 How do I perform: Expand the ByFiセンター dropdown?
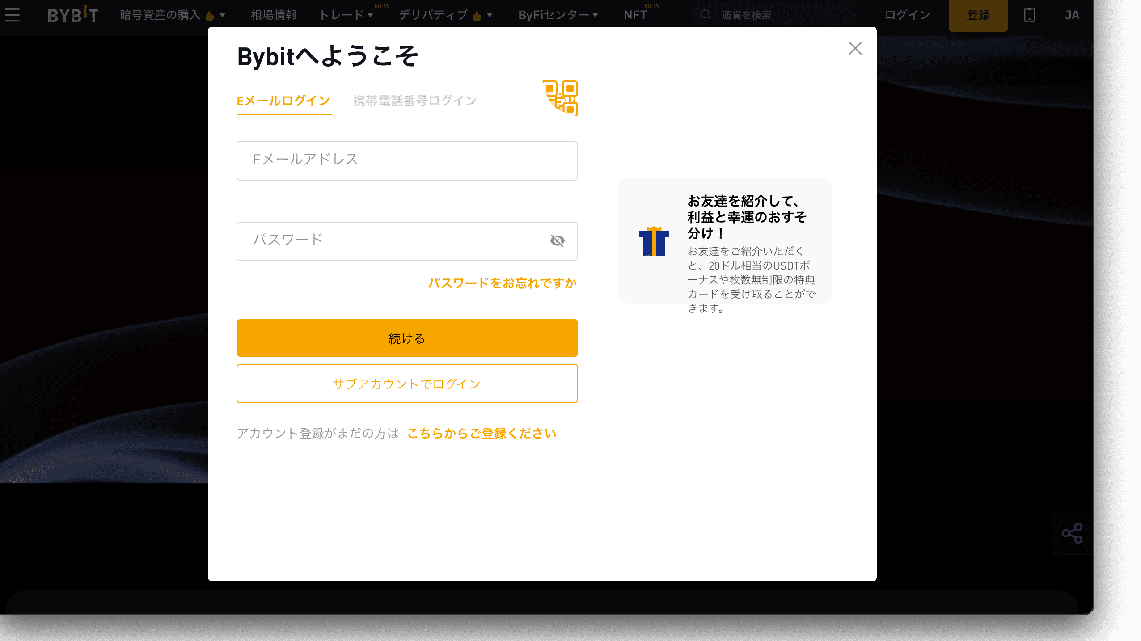pyautogui.click(x=558, y=15)
